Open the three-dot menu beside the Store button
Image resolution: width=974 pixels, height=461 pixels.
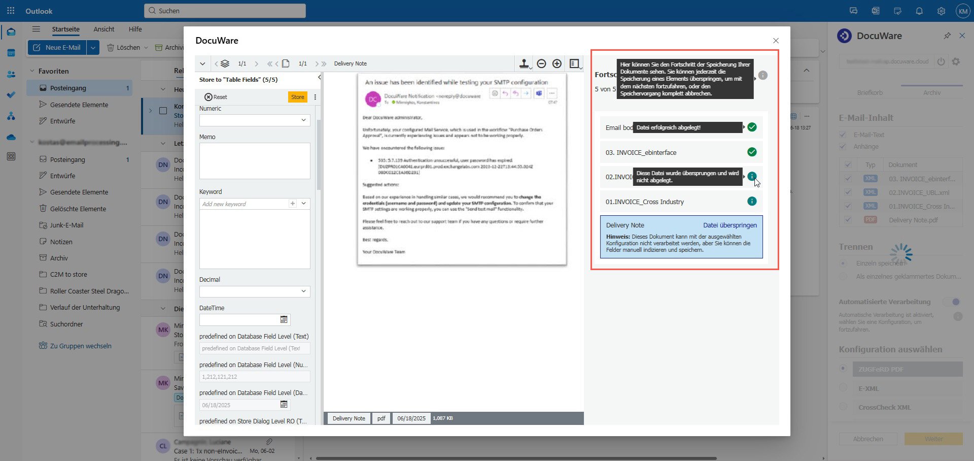[x=316, y=97]
